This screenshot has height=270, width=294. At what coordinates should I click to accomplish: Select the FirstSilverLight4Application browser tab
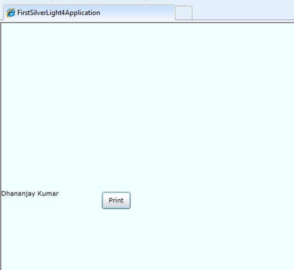[89, 13]
